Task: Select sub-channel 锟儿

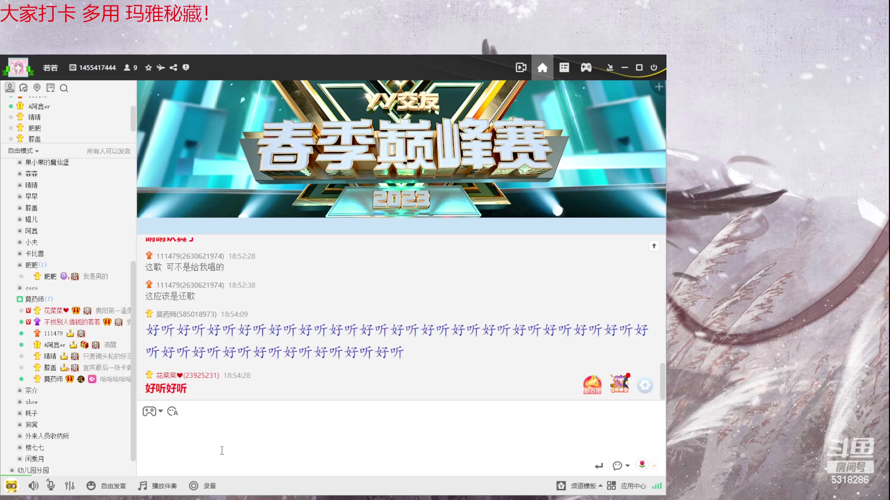Action: (31, 219)
